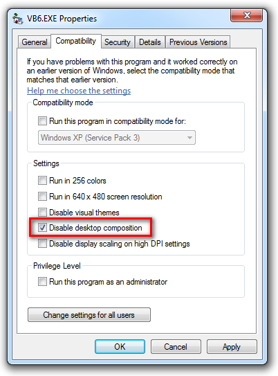Enable Disable display scaling on high DPI
278x376 pixels.
42,243
